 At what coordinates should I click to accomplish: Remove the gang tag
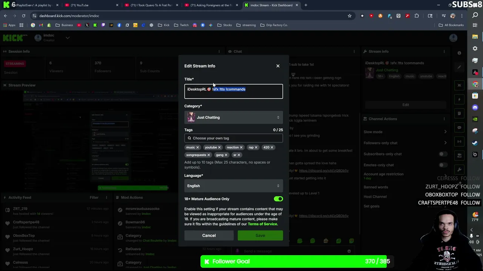pos(226,155)
